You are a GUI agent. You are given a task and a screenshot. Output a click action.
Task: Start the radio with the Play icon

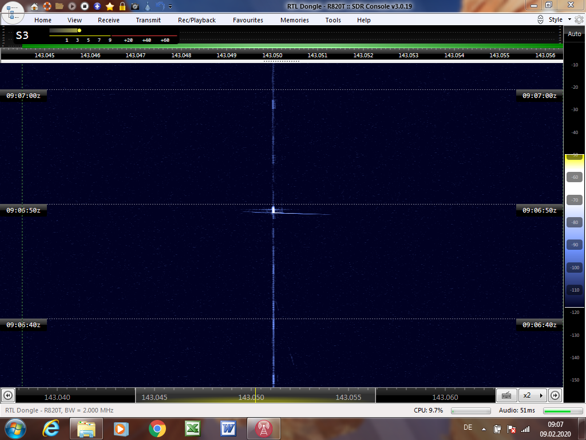[x=72, y=6]
